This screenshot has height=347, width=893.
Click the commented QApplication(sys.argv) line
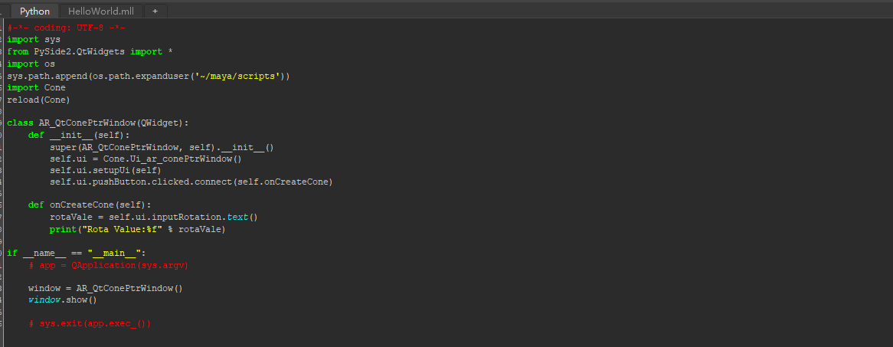coord(108,266)
